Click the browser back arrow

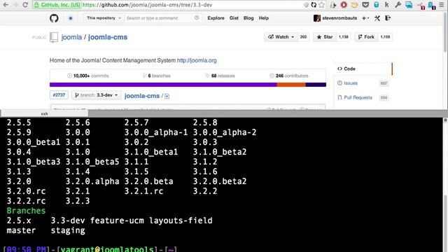(x=6, y=5)
